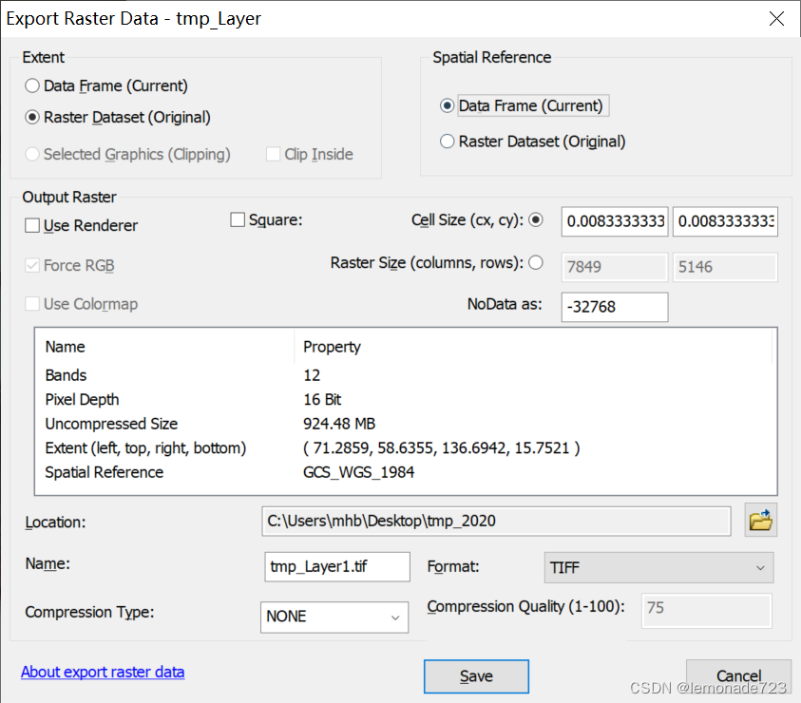Click the Save button
801x703 pixels.
(476, 676)
